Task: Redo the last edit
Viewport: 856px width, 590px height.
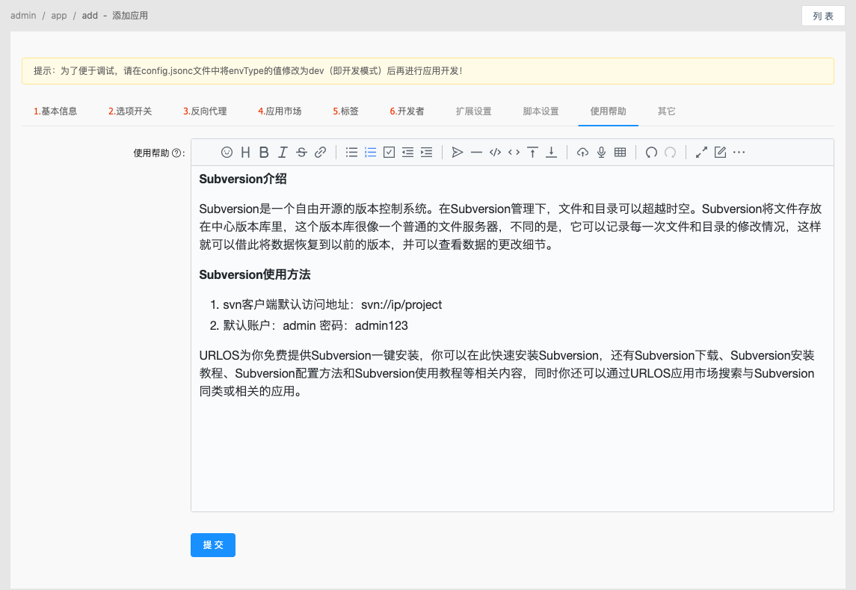Action: (x=670, y=153)
